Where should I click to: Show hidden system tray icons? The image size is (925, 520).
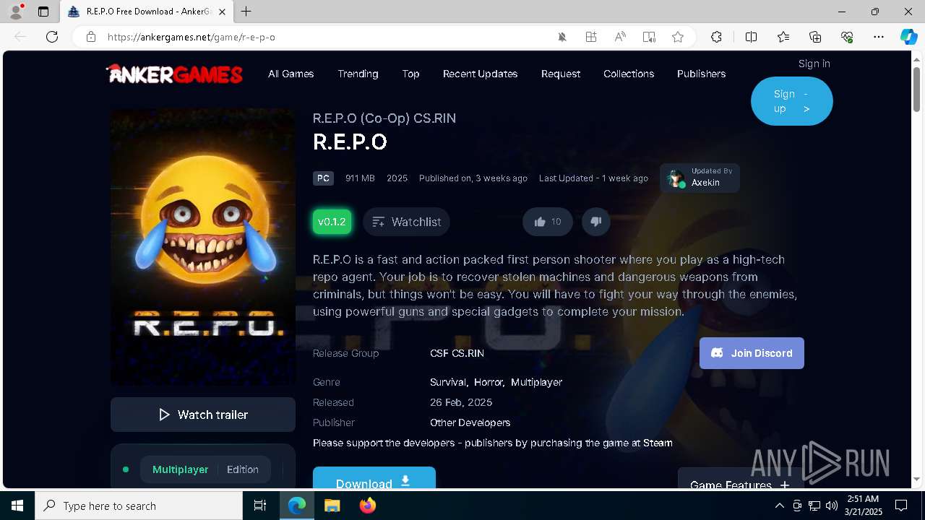pyautogui.click(x=779, y=506)
